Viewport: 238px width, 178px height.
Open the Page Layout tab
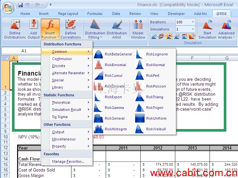click(x=68, y=14)
